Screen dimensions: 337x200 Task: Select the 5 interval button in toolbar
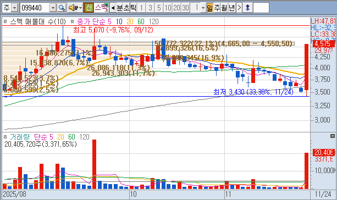point(159,8)
